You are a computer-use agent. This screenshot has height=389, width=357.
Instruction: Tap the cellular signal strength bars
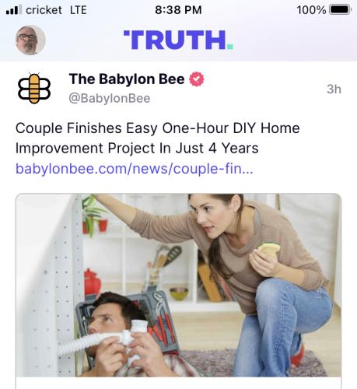tap(12, 10)
